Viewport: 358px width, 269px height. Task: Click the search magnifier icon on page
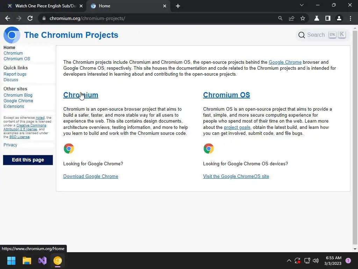click(302, 35)
